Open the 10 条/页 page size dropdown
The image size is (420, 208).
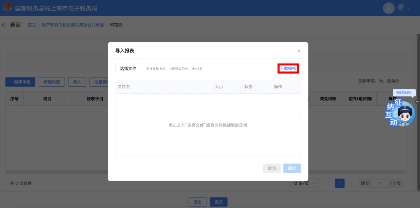(x=304, y=183)
